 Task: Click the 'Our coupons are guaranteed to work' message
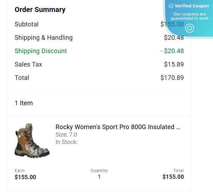click(190, 16)
